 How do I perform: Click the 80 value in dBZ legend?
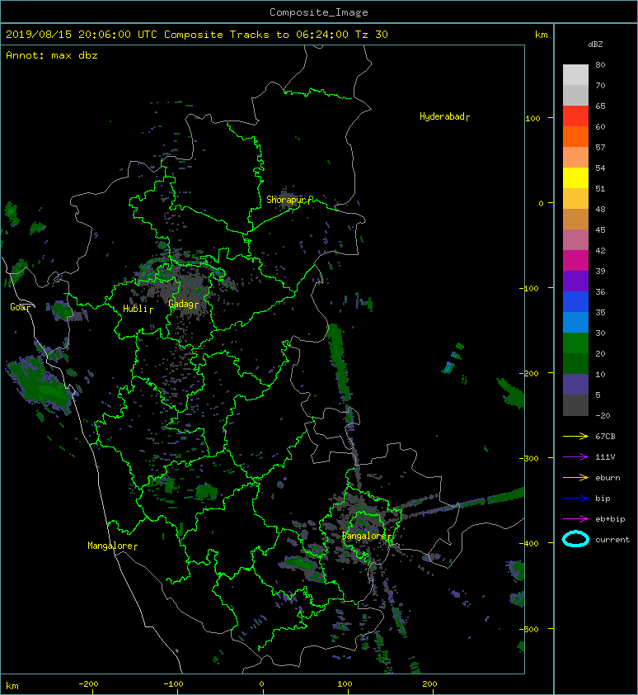(x=600, y=64)
